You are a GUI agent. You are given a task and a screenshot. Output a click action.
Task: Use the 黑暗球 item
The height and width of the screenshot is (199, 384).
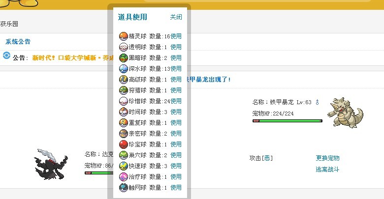tap(176, 57)
